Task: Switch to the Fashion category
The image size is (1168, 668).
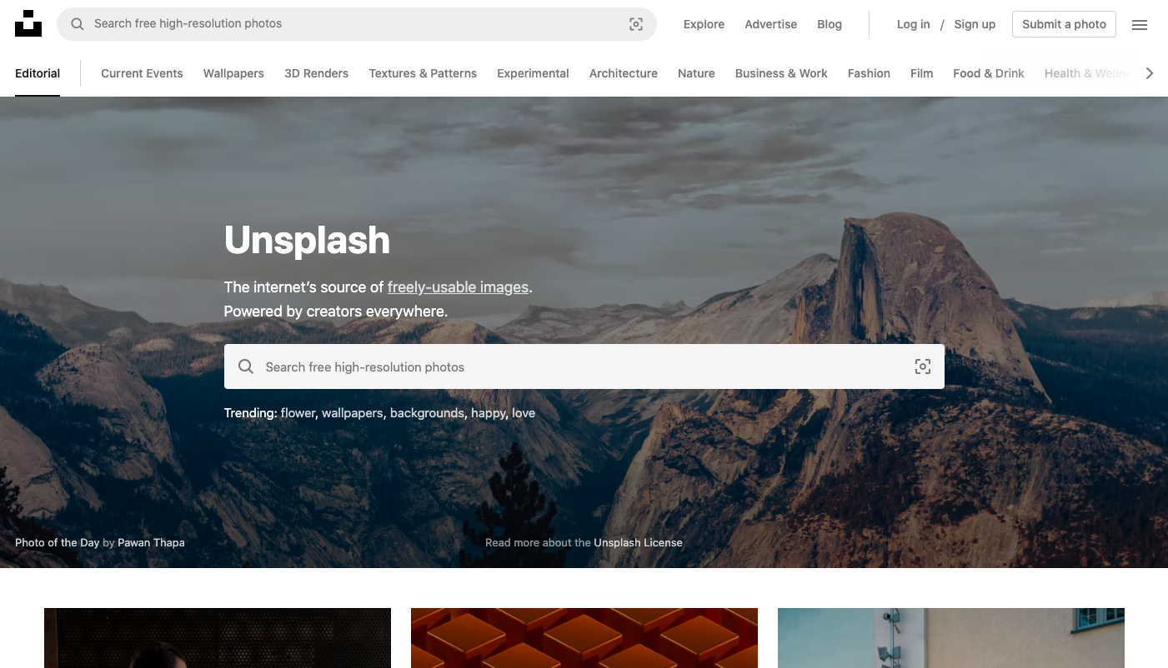Action: [869, 73]
